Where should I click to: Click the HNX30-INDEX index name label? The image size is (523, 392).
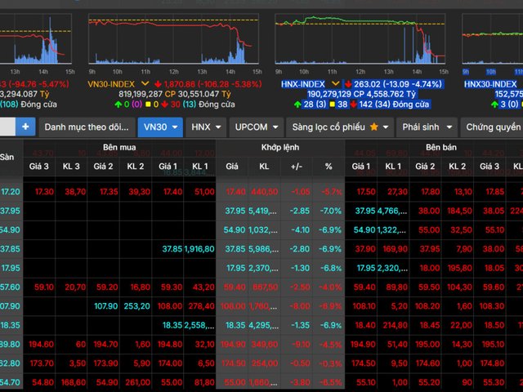click(490, 84)
